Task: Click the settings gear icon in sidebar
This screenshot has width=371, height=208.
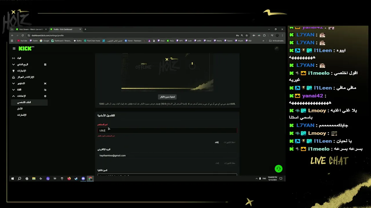Action: click(x=45, y=96)
